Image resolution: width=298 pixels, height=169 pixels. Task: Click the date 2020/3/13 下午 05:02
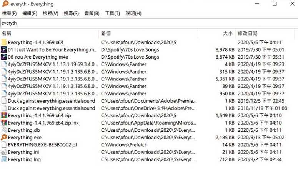tap(261, 137)
